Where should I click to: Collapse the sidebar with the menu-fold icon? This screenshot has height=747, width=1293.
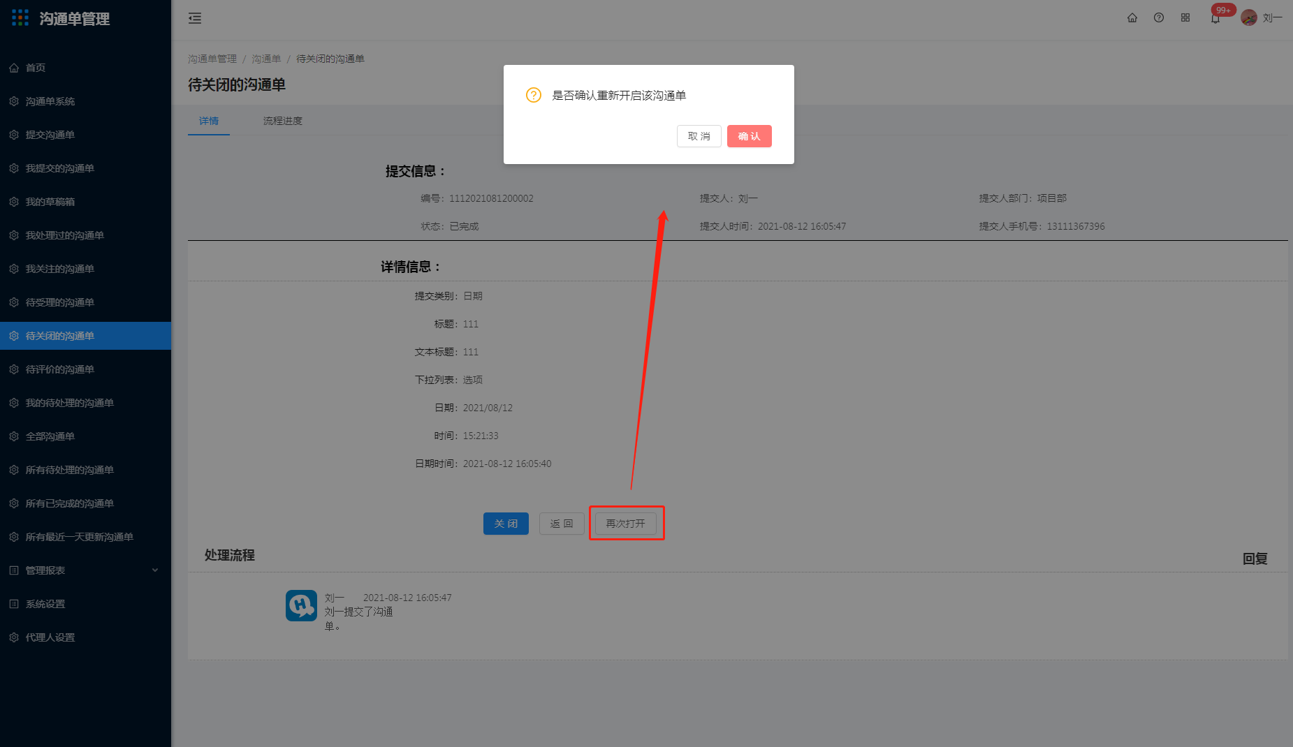pyautogui.click(x=195, y=18)
